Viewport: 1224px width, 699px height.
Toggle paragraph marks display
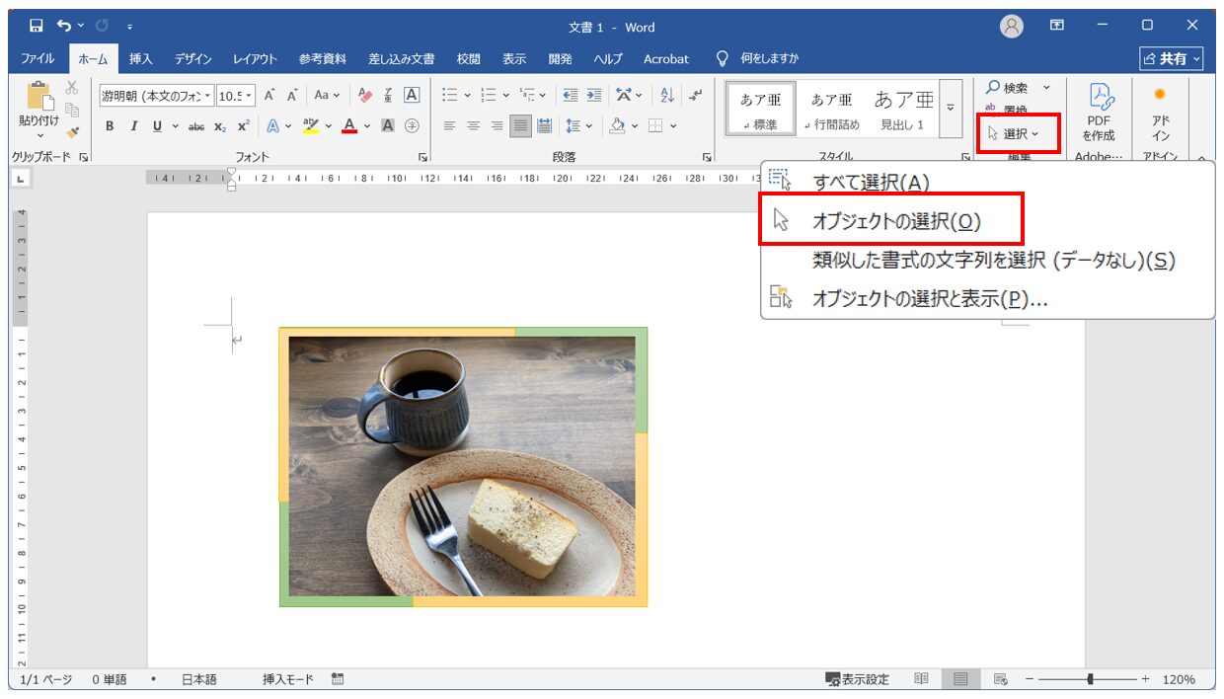coord(696,96)
